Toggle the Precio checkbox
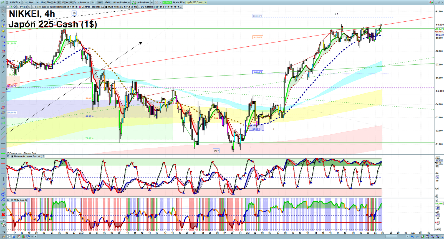444x239 pixels. pyautogui.click(x=18, y=7)
